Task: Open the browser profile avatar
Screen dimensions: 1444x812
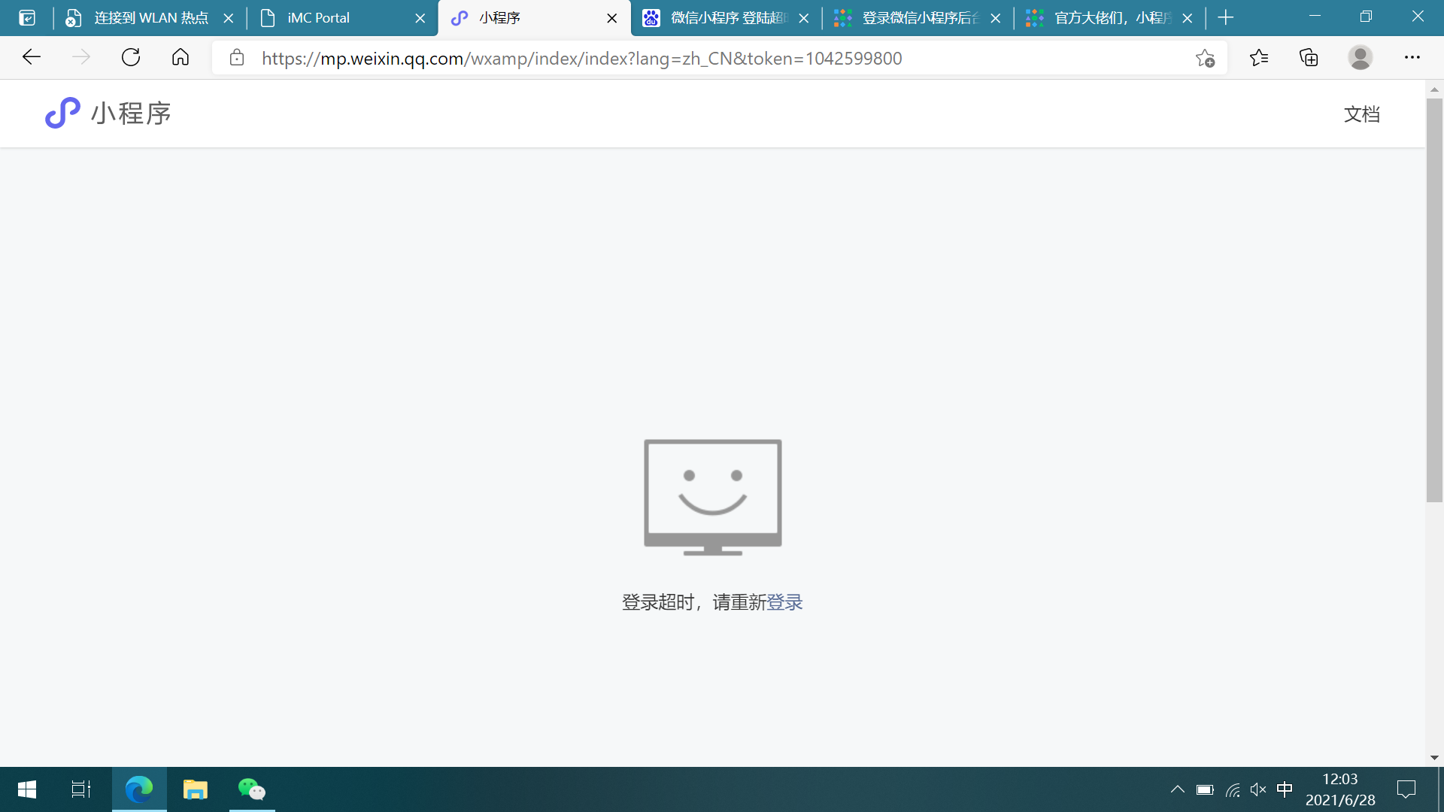Action: (x=1360, y=58)
